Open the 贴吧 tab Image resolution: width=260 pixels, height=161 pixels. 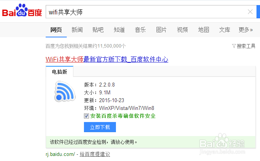pyautogui.click(x=98, y=30)
